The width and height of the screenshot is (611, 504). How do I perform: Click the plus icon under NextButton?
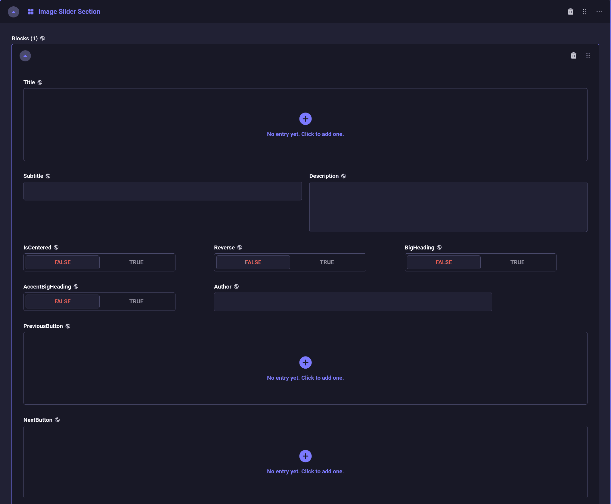click(x=305, y=456)
